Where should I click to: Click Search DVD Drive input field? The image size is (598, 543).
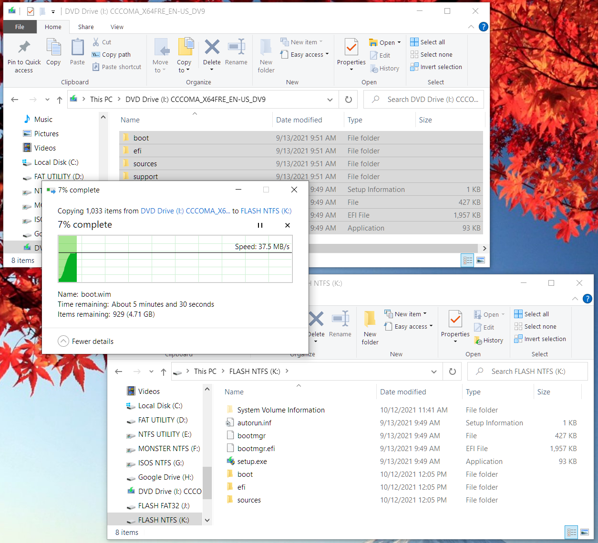click(x=424, y=100)
